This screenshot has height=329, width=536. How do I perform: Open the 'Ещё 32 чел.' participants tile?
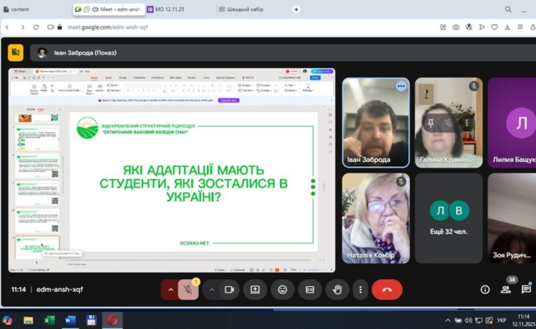[x=448, y=218]
